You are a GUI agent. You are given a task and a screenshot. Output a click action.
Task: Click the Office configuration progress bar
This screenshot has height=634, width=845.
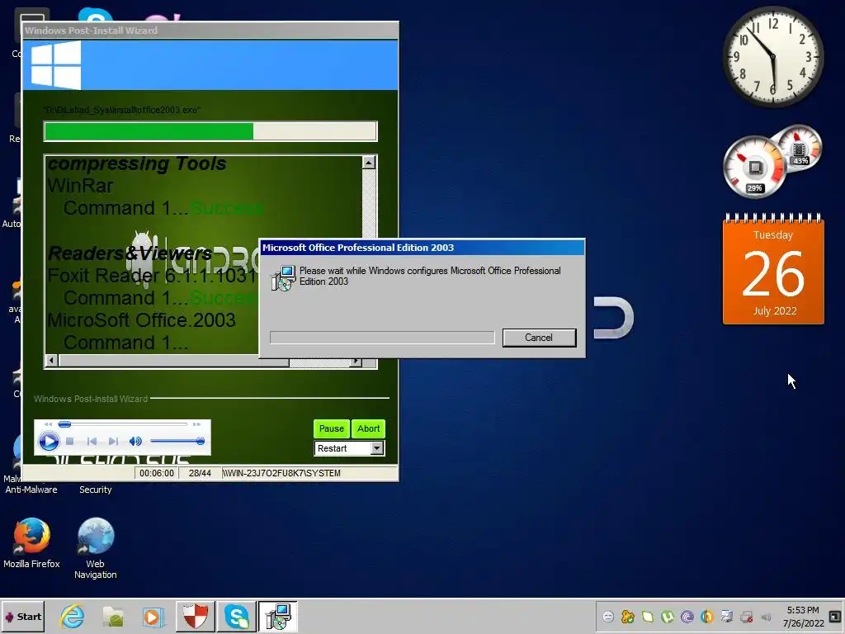(382, 338)
